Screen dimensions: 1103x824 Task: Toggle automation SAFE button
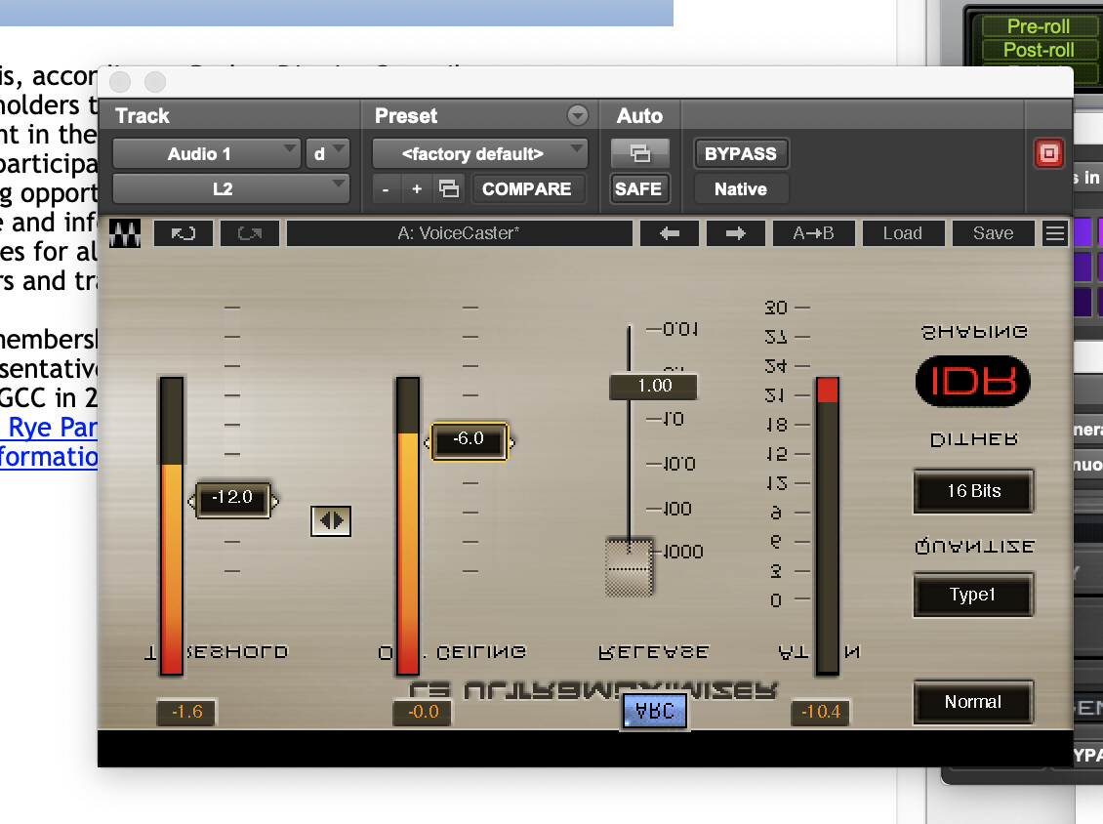point(638,188)
